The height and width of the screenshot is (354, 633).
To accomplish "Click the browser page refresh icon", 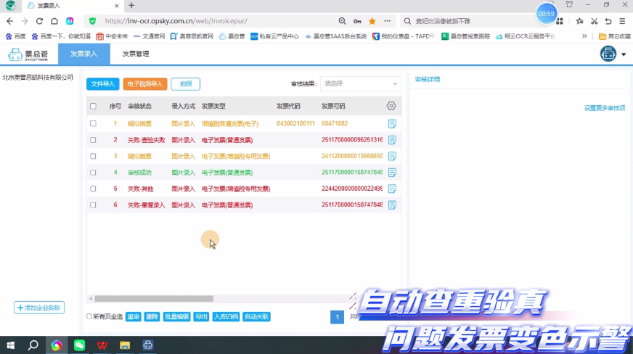I will click(x=39, y=21).
